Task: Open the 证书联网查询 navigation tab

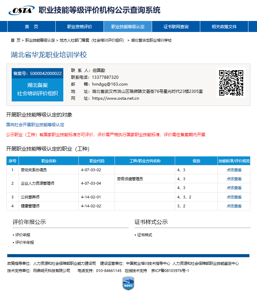Action: [x=176, y=26]
